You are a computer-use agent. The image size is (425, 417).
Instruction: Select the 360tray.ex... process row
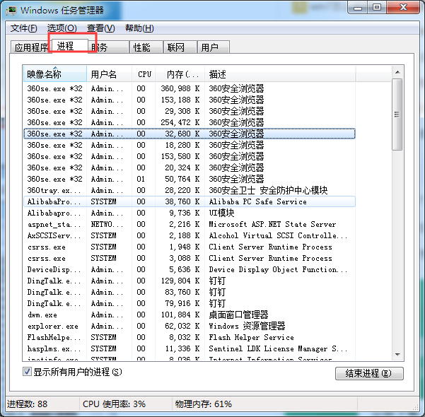point(190,190)
